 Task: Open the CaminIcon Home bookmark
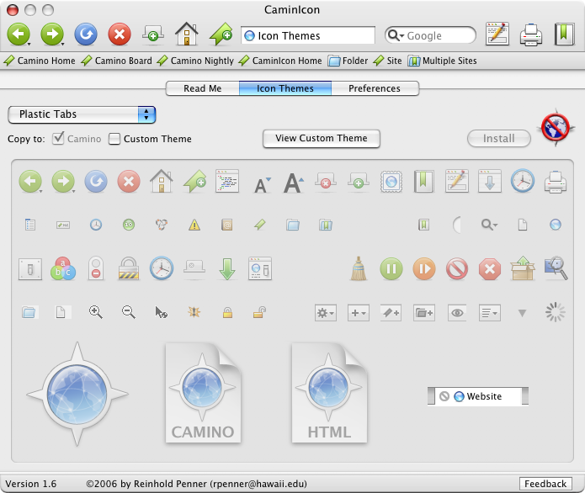280,61
